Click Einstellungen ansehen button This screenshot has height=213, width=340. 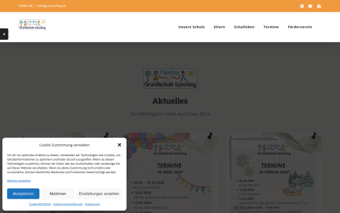pos(99,194)
